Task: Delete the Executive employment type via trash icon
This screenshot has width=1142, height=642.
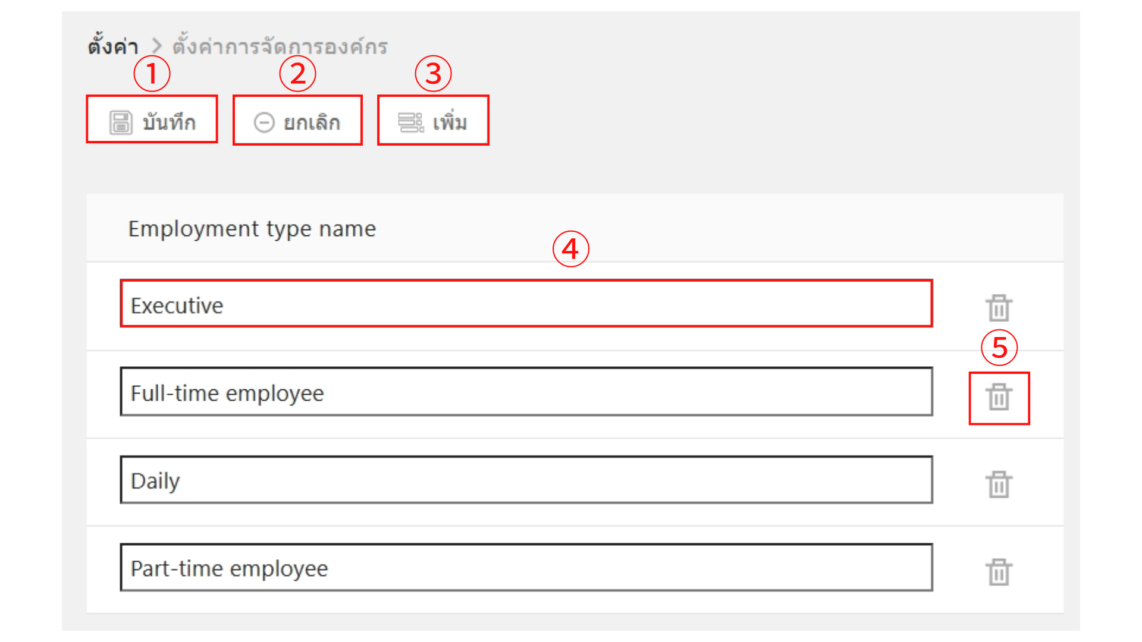Action: 999,307
